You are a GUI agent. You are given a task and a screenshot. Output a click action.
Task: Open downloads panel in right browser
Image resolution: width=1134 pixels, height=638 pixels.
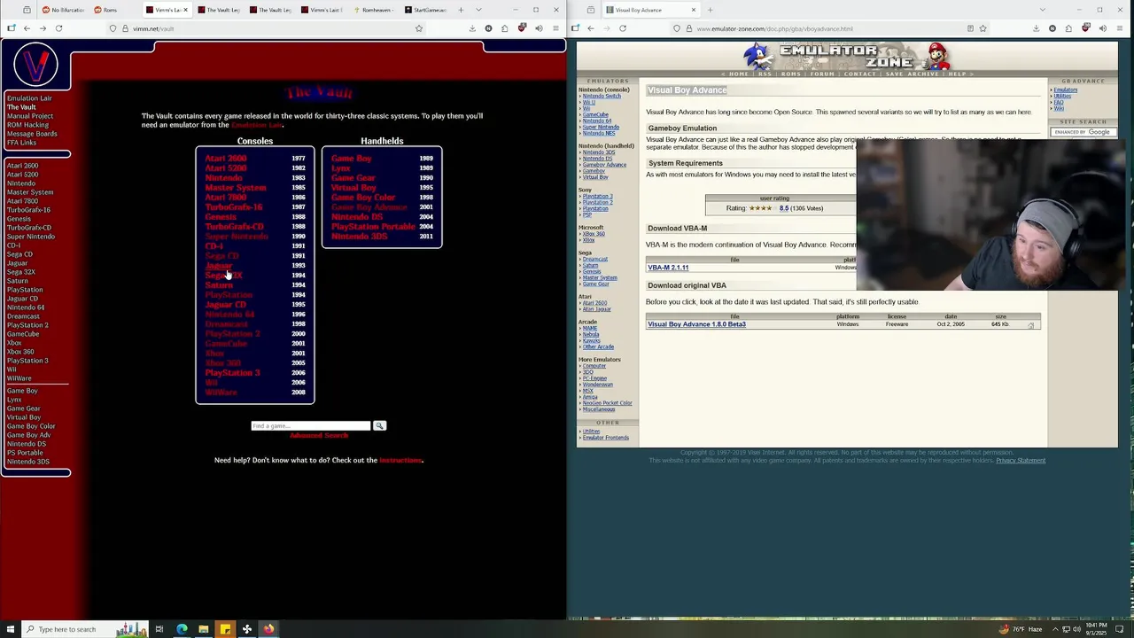tap(1036, 28)
